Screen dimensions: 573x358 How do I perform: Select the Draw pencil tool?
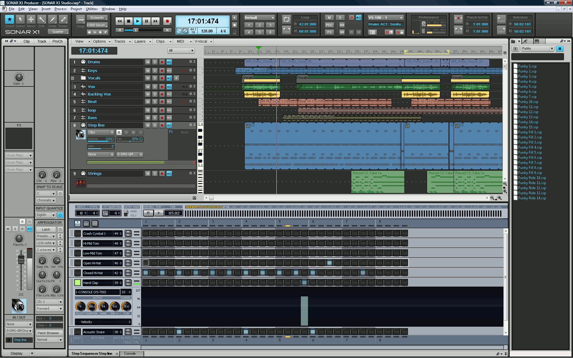(x=53, y=20)
